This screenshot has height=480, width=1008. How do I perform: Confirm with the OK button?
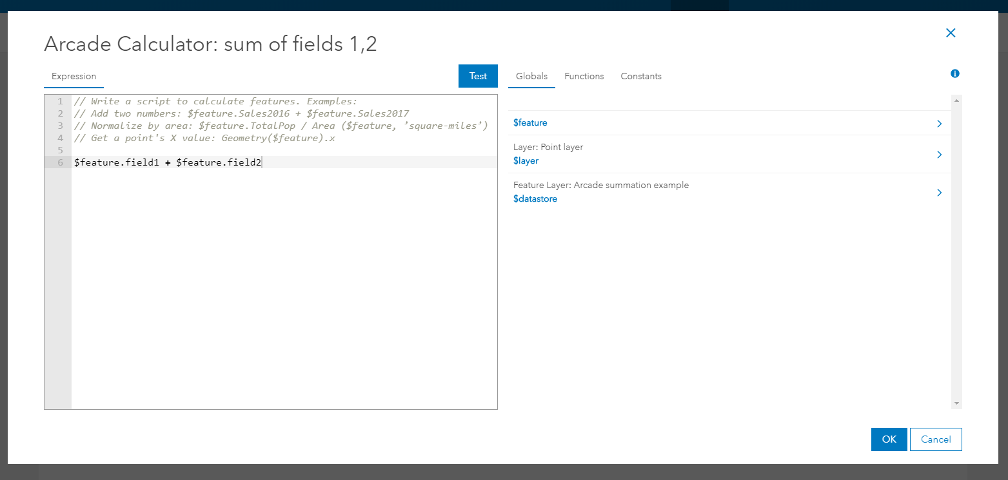tap(889, 439)
